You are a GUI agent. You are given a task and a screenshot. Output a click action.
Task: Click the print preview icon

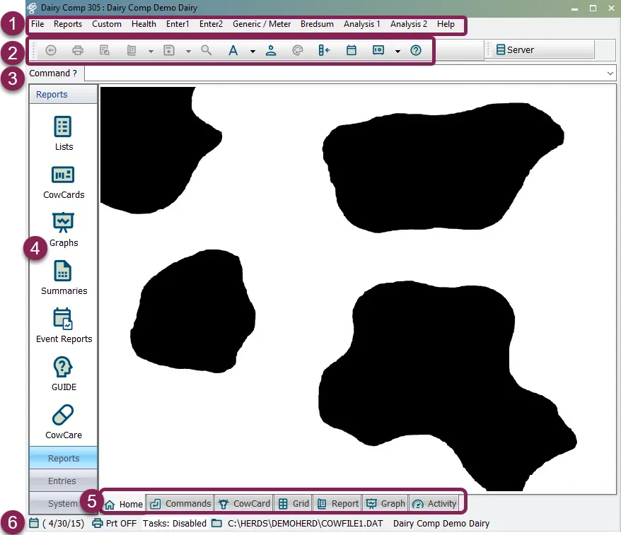(x=105, y=50)
